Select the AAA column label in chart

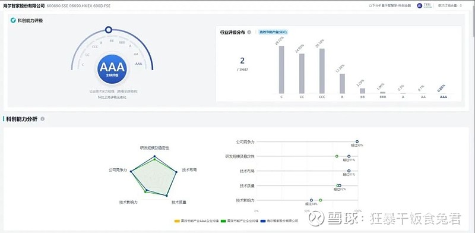[443, 97]
